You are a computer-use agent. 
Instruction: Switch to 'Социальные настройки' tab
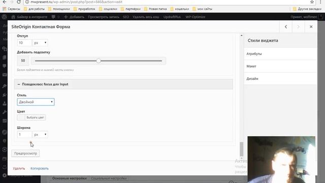tap(109, 178)
